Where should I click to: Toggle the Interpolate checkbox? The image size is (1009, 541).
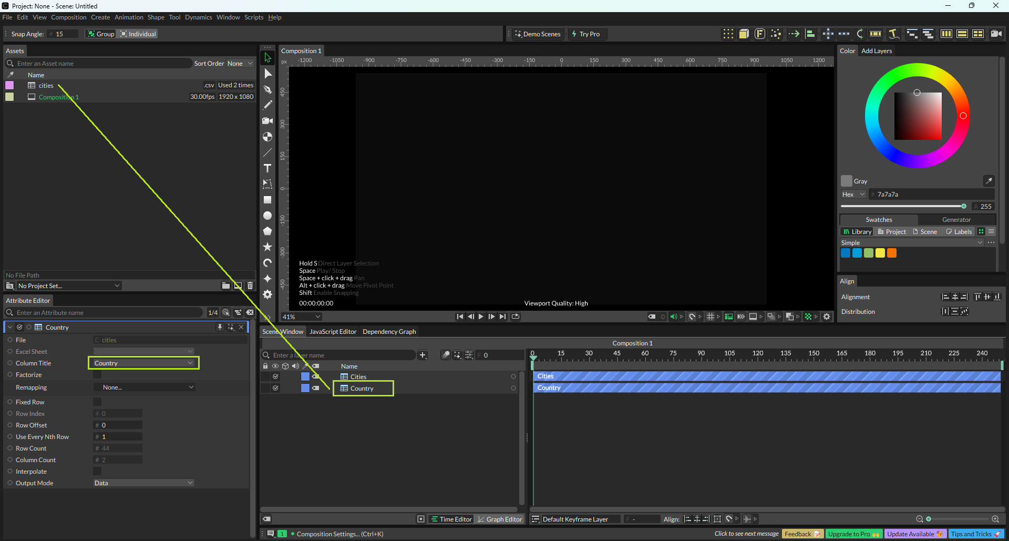(97, 472)
